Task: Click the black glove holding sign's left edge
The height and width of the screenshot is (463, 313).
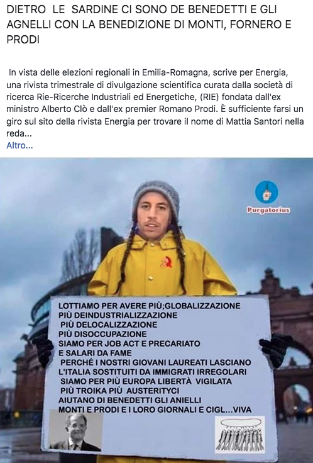Action: point(44,350)
